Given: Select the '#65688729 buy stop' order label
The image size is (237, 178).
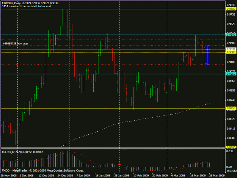Looking at the screenshot, I should pyautogui.click(x=15, y=44).
